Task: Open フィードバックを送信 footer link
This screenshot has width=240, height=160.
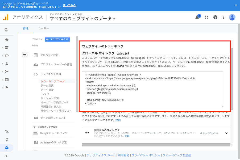Action: click(177, 155)
